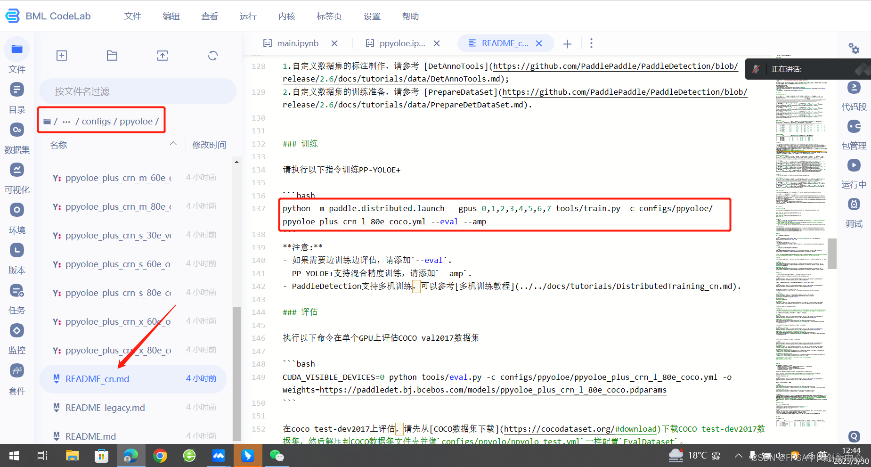Click the BML CodeLab logo
871x467 pixels.
[48, 16]
